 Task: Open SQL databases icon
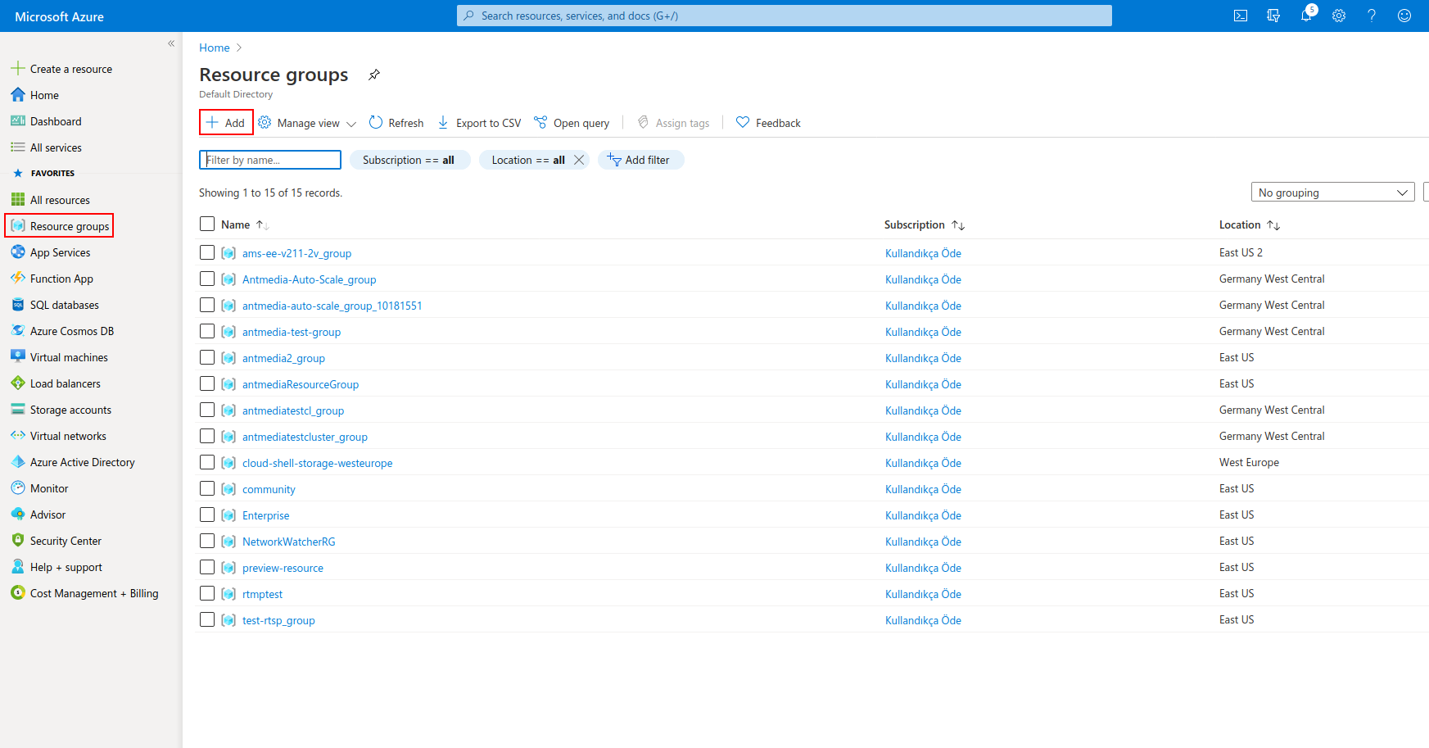point(18,305)
